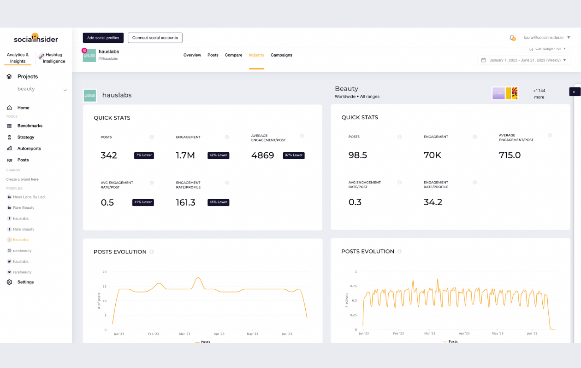The image size is (581, 368).
Task: Click Instagram icon beside rarebeauty profile
Action: pos(9,251)
